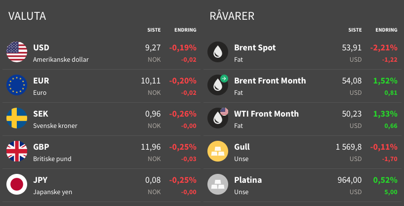404x206 pixels.
Task: Click the Brent Front Month oil icon
Action: (218, 85)
